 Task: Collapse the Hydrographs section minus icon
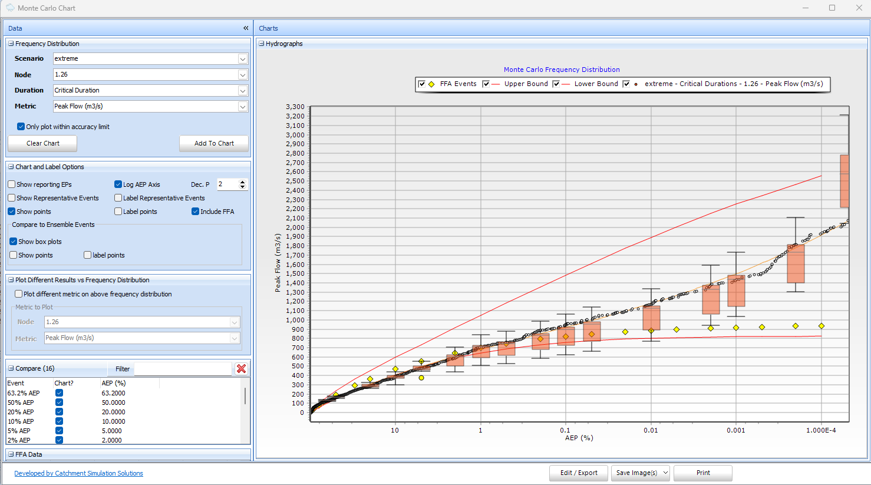pos(262,44)
